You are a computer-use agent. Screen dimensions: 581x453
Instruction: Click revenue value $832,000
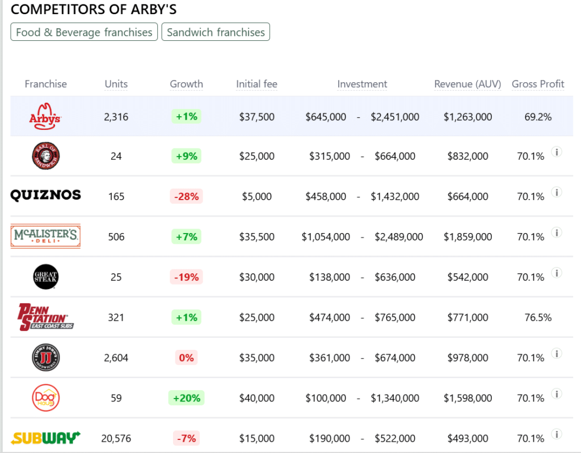[x=468, y=156]
